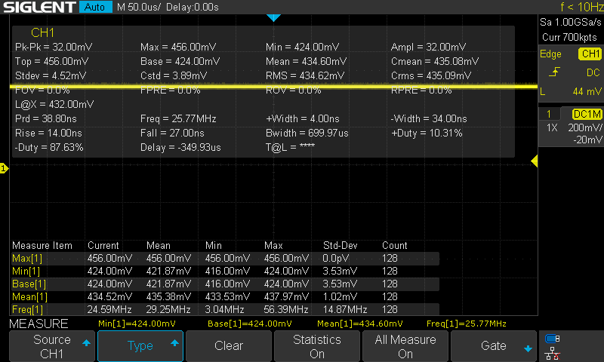Image resolution: width=604 pixels, height=362 pixels.
Task: Select the Mean[1] statistics row
Action: [x=224, y=296]
